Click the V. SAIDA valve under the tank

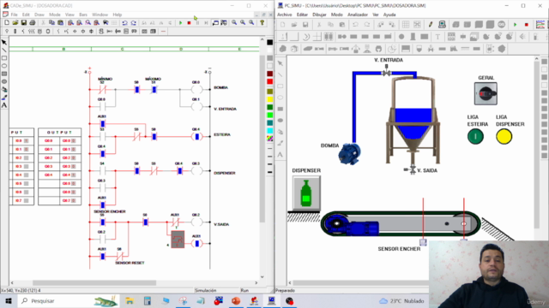click(x=412, y=169)
